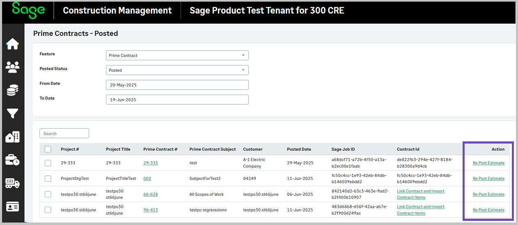The image size is (518, 225).
Task: Click the To Date field 19-Jun-2025
Action: 177,100
